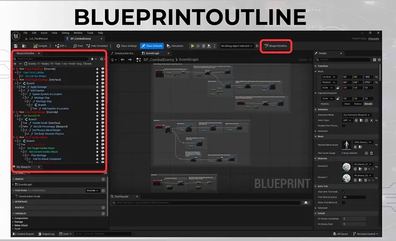Select the Handle Death [Interface] row
Viewport: 396px width, 241px height.
coord(46,123)
